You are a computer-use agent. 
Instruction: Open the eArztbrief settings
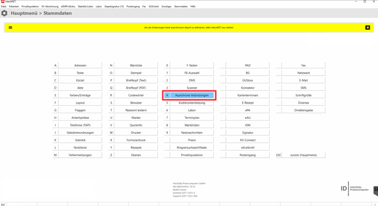click(x=248, y=147)
